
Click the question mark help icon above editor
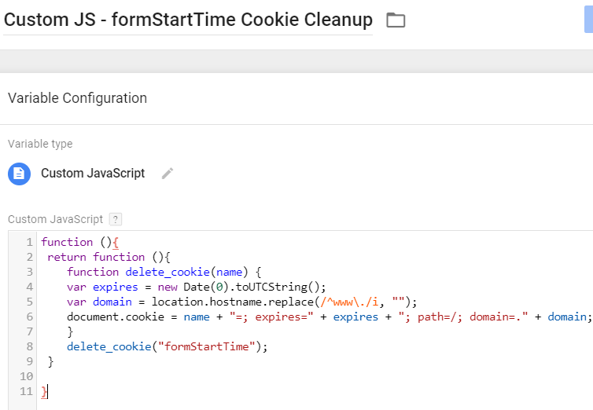point(116,219)
